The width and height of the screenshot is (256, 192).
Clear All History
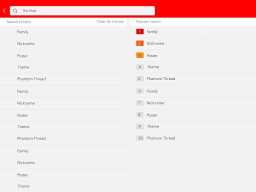pyautogui.click(x=110, y=21)
